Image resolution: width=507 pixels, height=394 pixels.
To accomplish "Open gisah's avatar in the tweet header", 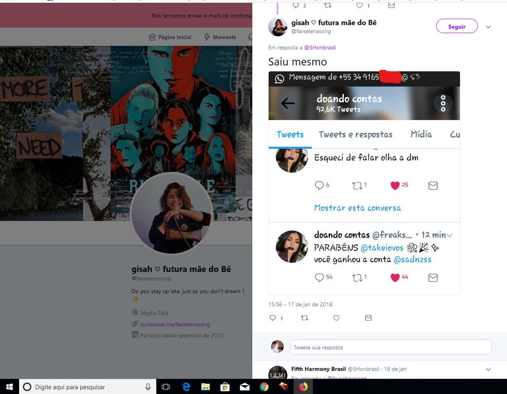I will coord(278,27).
